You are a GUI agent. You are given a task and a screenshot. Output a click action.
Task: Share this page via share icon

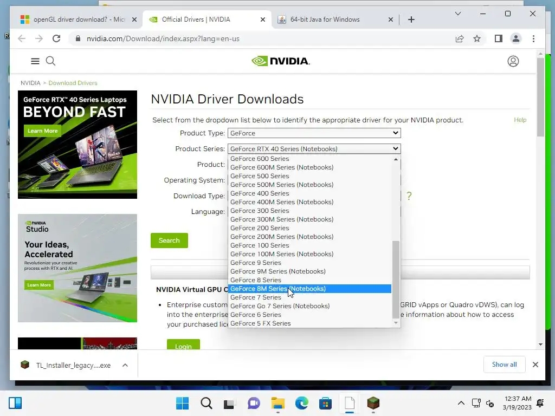coord(460,38)
